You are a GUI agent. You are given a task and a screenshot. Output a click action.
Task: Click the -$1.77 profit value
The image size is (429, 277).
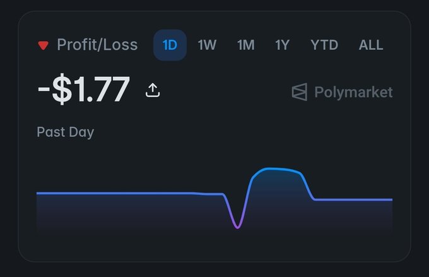[83, 89]
